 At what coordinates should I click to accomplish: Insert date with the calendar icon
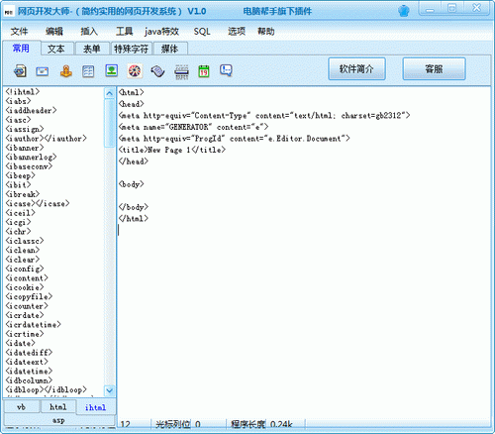point(204,71)
